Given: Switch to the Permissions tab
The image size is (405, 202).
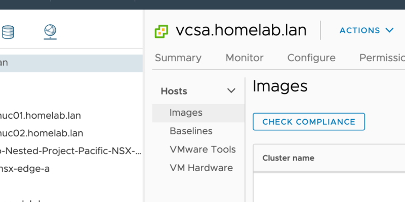Looking at the screenshot, I should [x=382, y=58].
